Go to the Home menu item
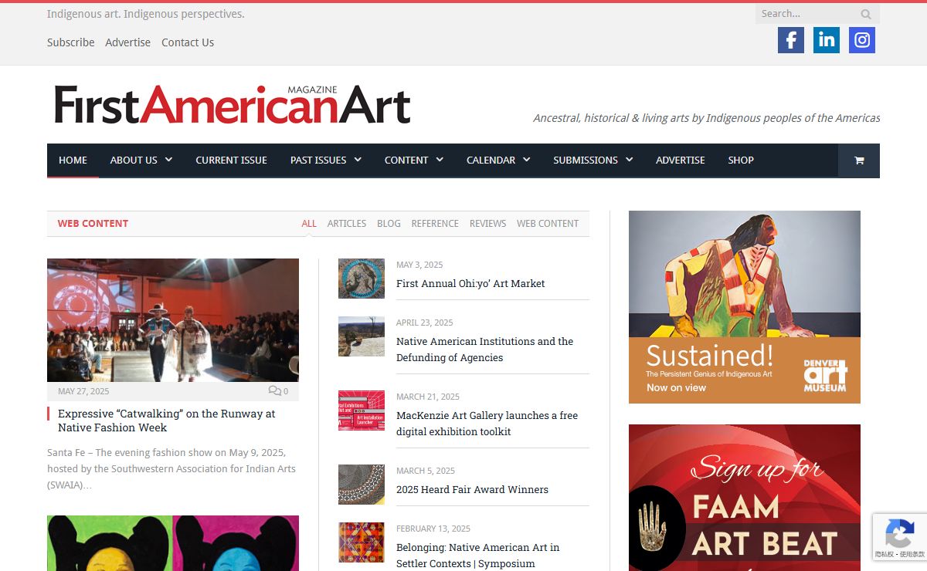The image size is (927, 571). point(73,160)
